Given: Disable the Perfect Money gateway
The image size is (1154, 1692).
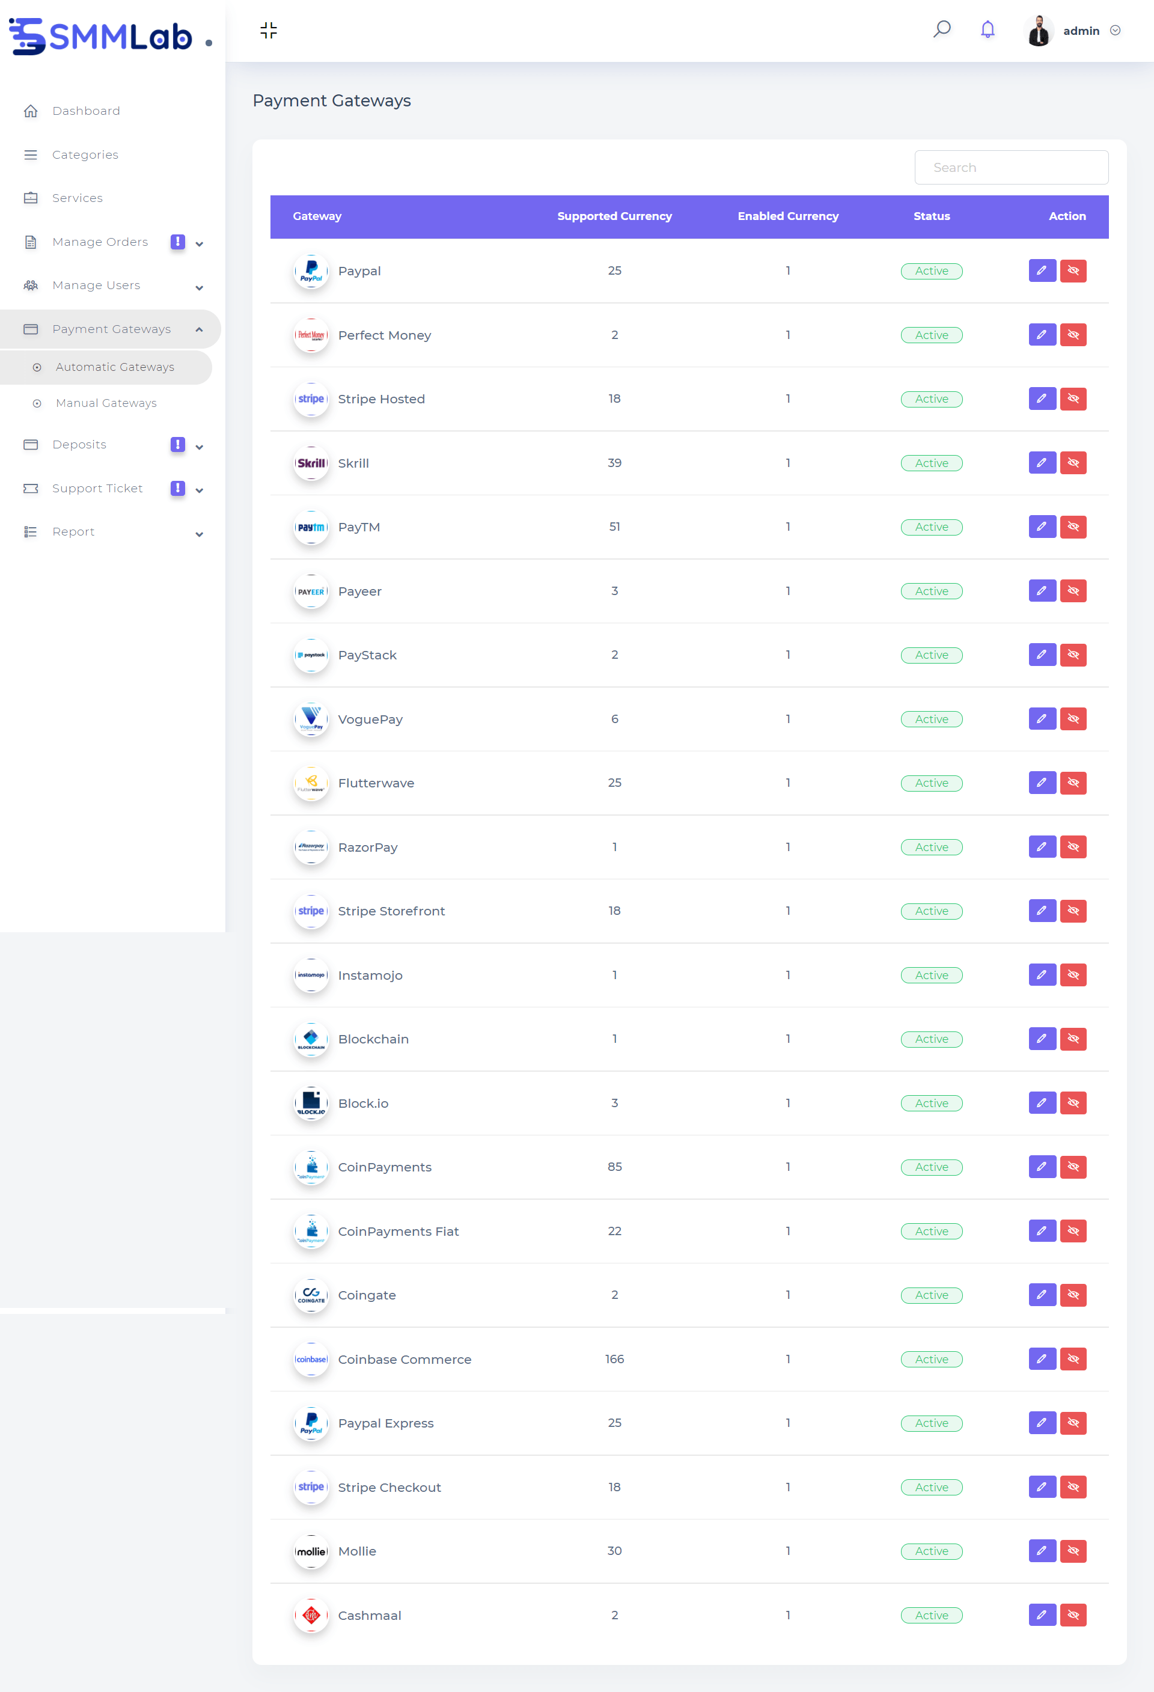Looking at the screenshot, I should [x=1073, y=335].
